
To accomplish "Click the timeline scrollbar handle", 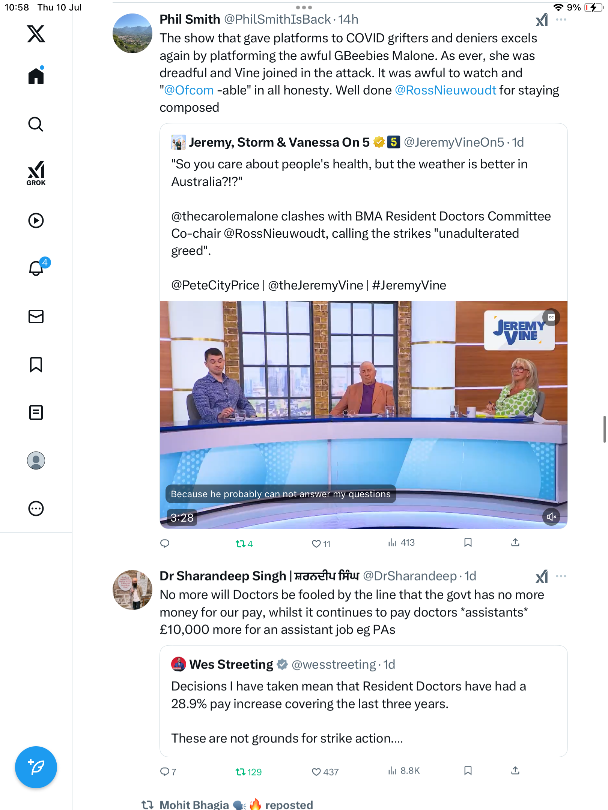I will [x=604, y=429].
